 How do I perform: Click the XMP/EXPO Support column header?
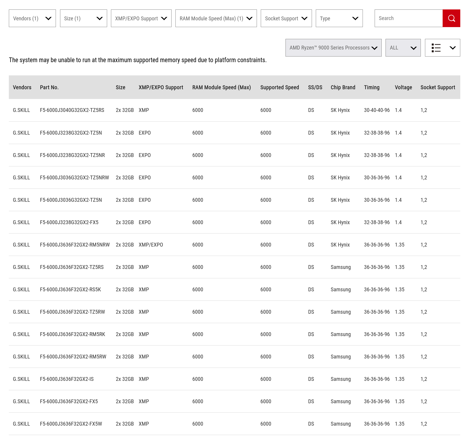click(x=161, y=87)
